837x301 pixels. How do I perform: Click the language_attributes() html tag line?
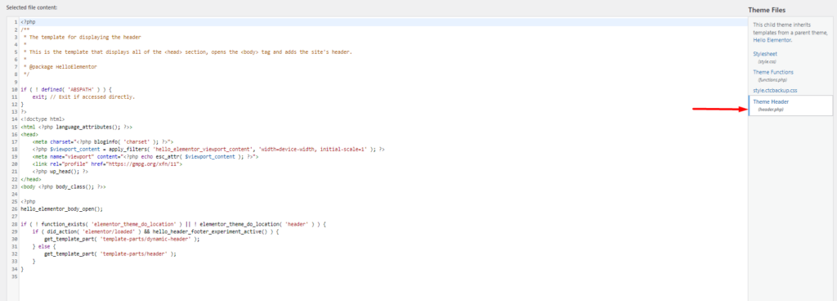(76, 127)
